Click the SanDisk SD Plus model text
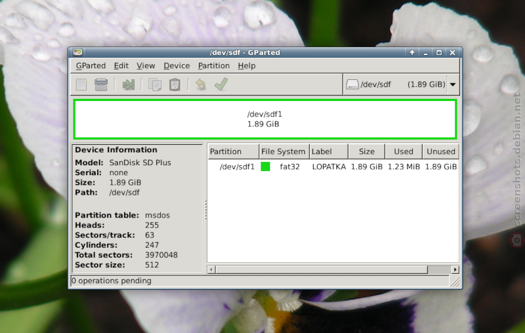Image resolution: width=525 pixels, height=333 pixels. point(140,163)
